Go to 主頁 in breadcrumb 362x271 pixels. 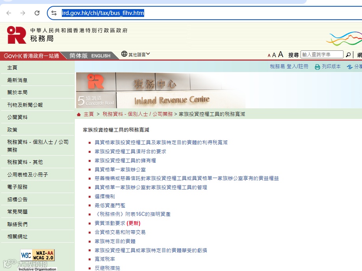pyautogui.click(x=89, y=114)
